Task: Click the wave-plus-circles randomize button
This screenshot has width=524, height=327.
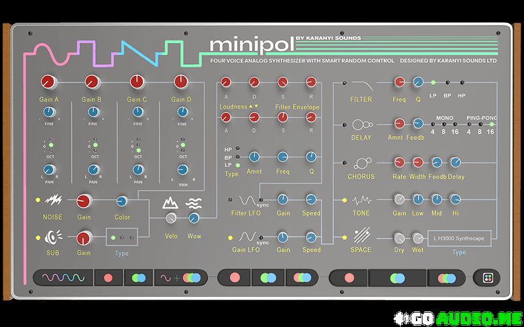Action: pyautogui.click(x=181, y=278)
